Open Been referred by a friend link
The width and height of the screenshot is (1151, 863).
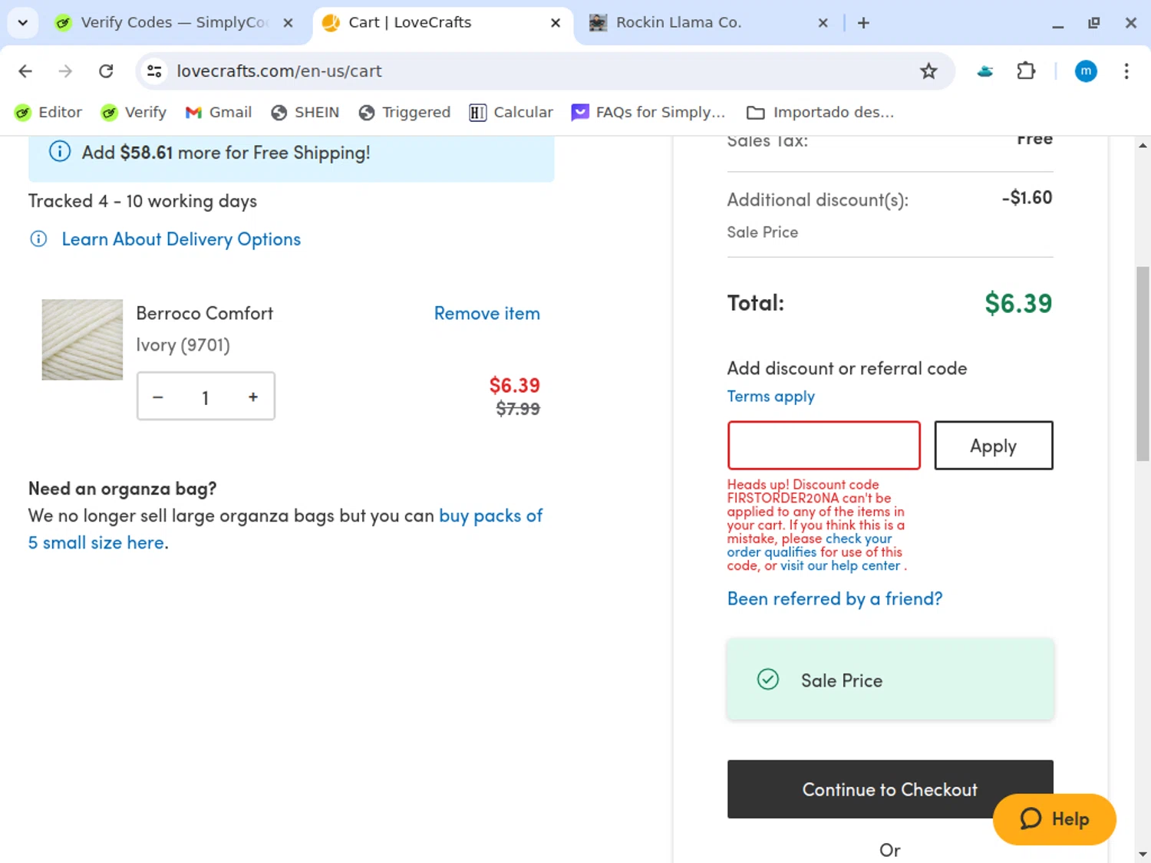(x=834, y=598)
